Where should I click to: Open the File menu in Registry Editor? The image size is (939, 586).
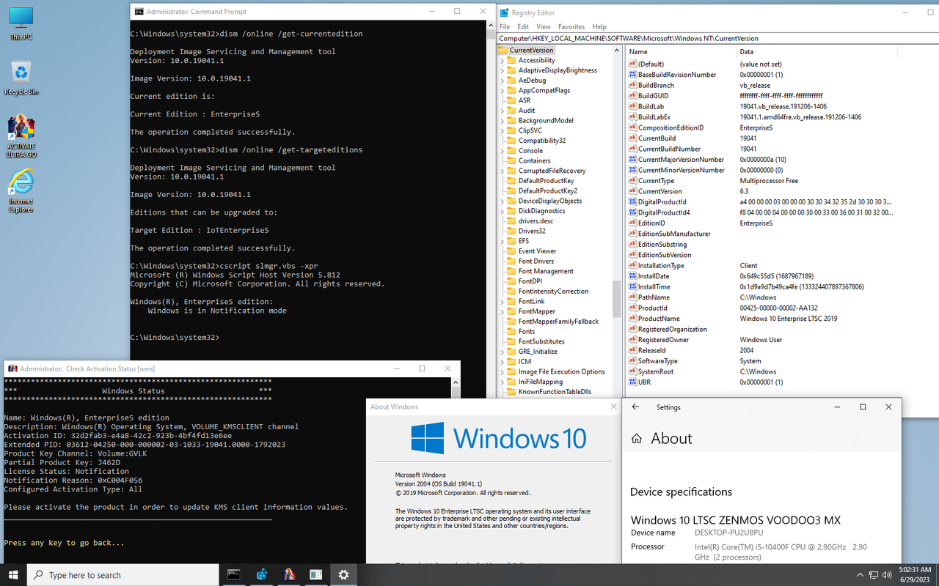click(505, 27)
